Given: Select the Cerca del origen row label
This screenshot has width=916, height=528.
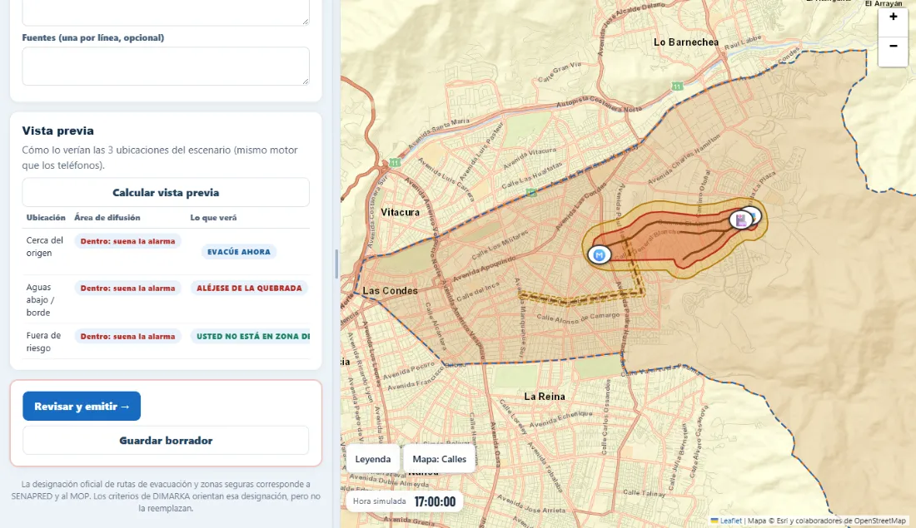Looking at the screenshot, I should [x=44, y=247].
